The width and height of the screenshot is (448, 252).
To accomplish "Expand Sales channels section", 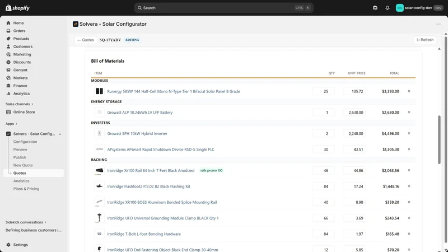I will pyautogui.click(x=19, y=104).
